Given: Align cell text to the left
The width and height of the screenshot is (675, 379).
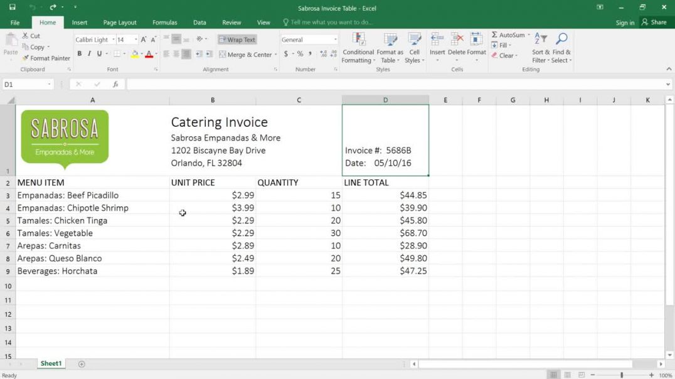Looking at the screenshot, I should pos(166,54).
